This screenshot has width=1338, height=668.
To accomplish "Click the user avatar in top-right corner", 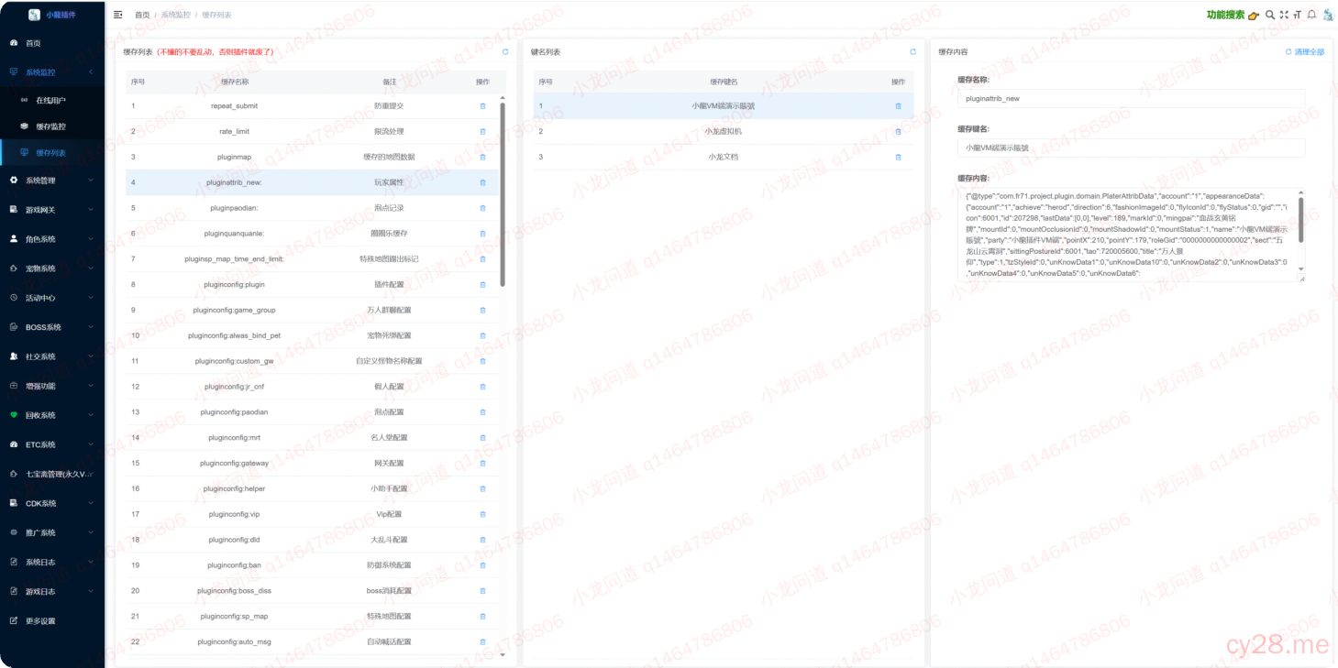I will coord(1327,15).
